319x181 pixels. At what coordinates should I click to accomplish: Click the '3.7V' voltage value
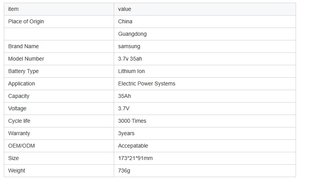124,108
